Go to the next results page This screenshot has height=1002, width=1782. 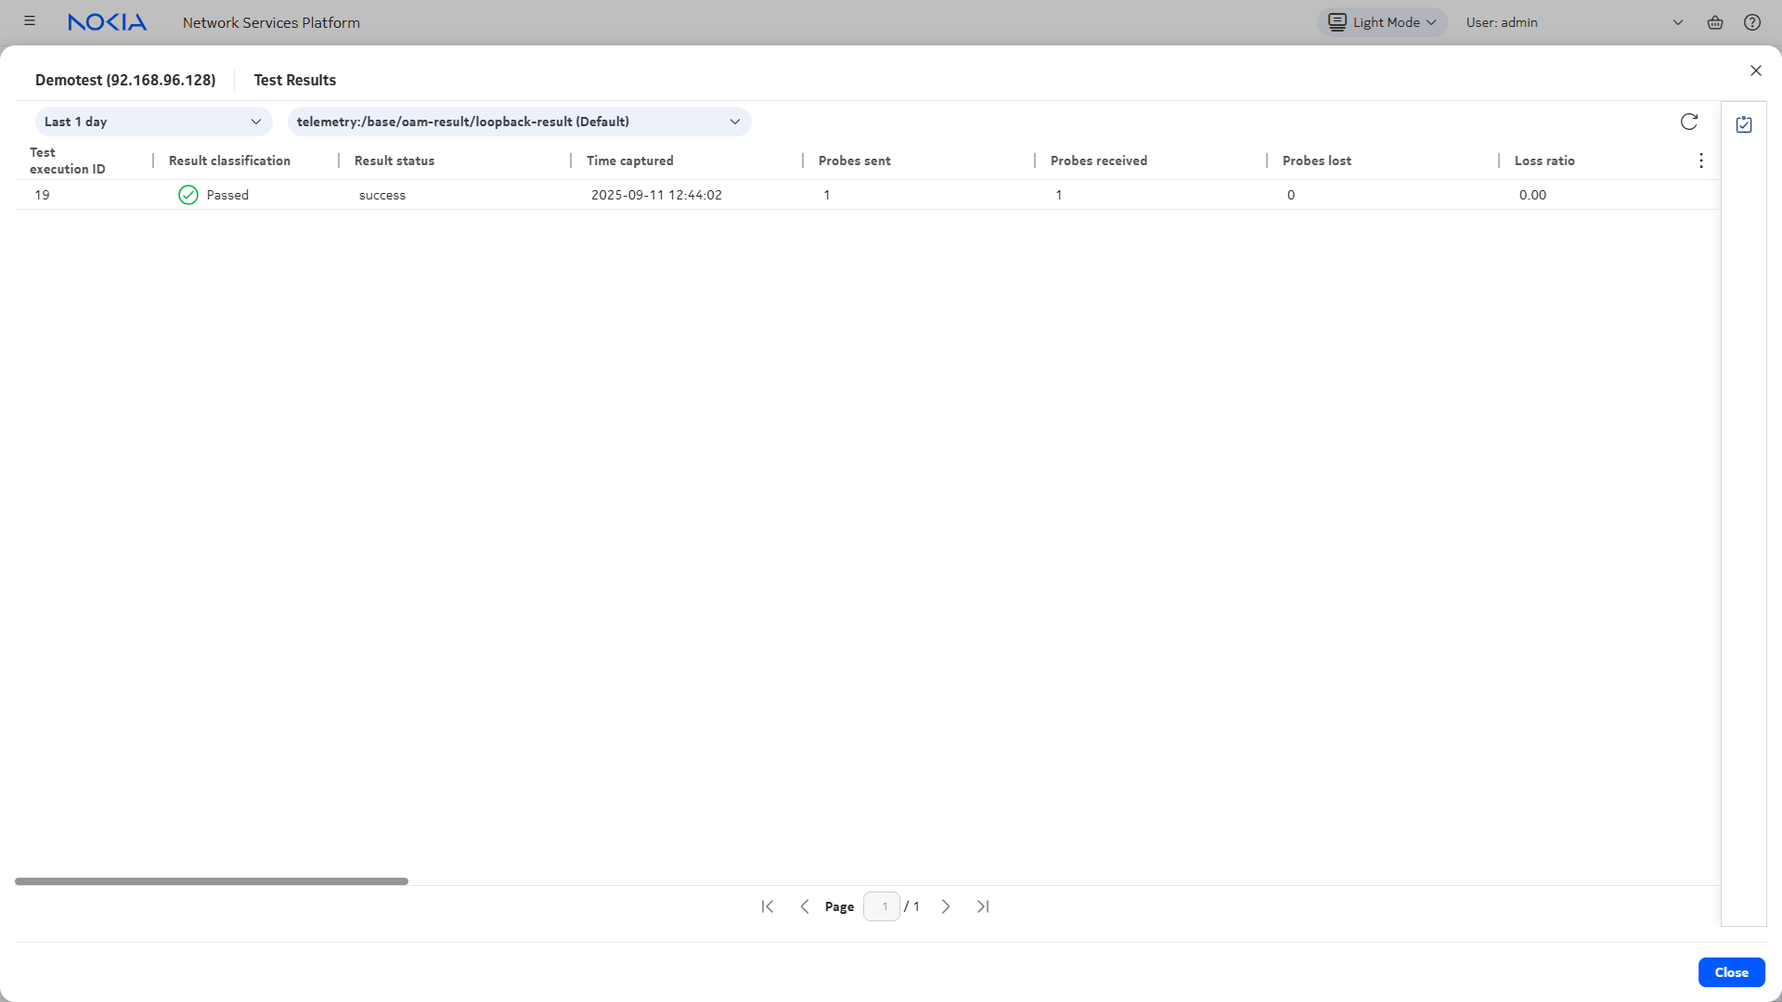[x=946, y=906]
